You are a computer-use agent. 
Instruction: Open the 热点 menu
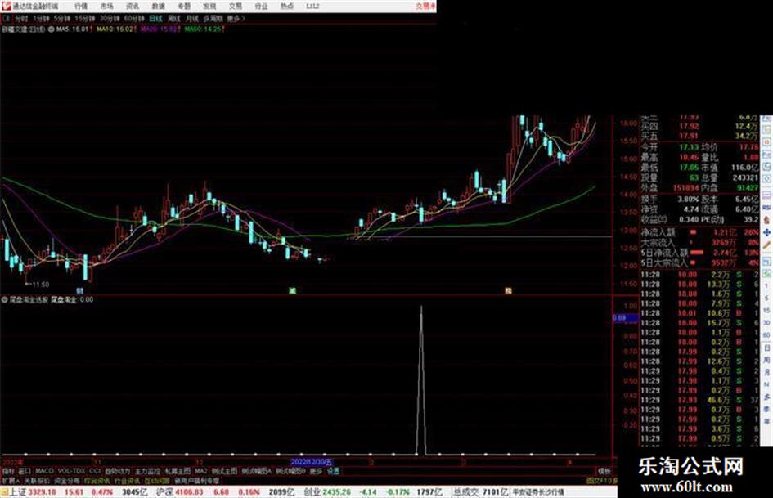click(286, 7)
